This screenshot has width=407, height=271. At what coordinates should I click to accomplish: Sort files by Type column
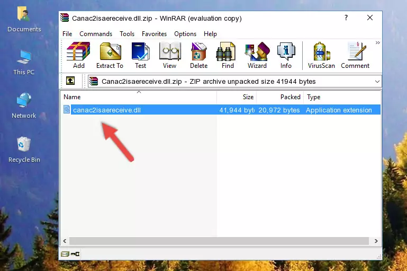(342, 97)
